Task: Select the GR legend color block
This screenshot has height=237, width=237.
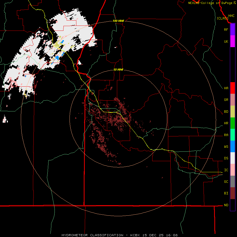Action: click(x=233, y=100)
